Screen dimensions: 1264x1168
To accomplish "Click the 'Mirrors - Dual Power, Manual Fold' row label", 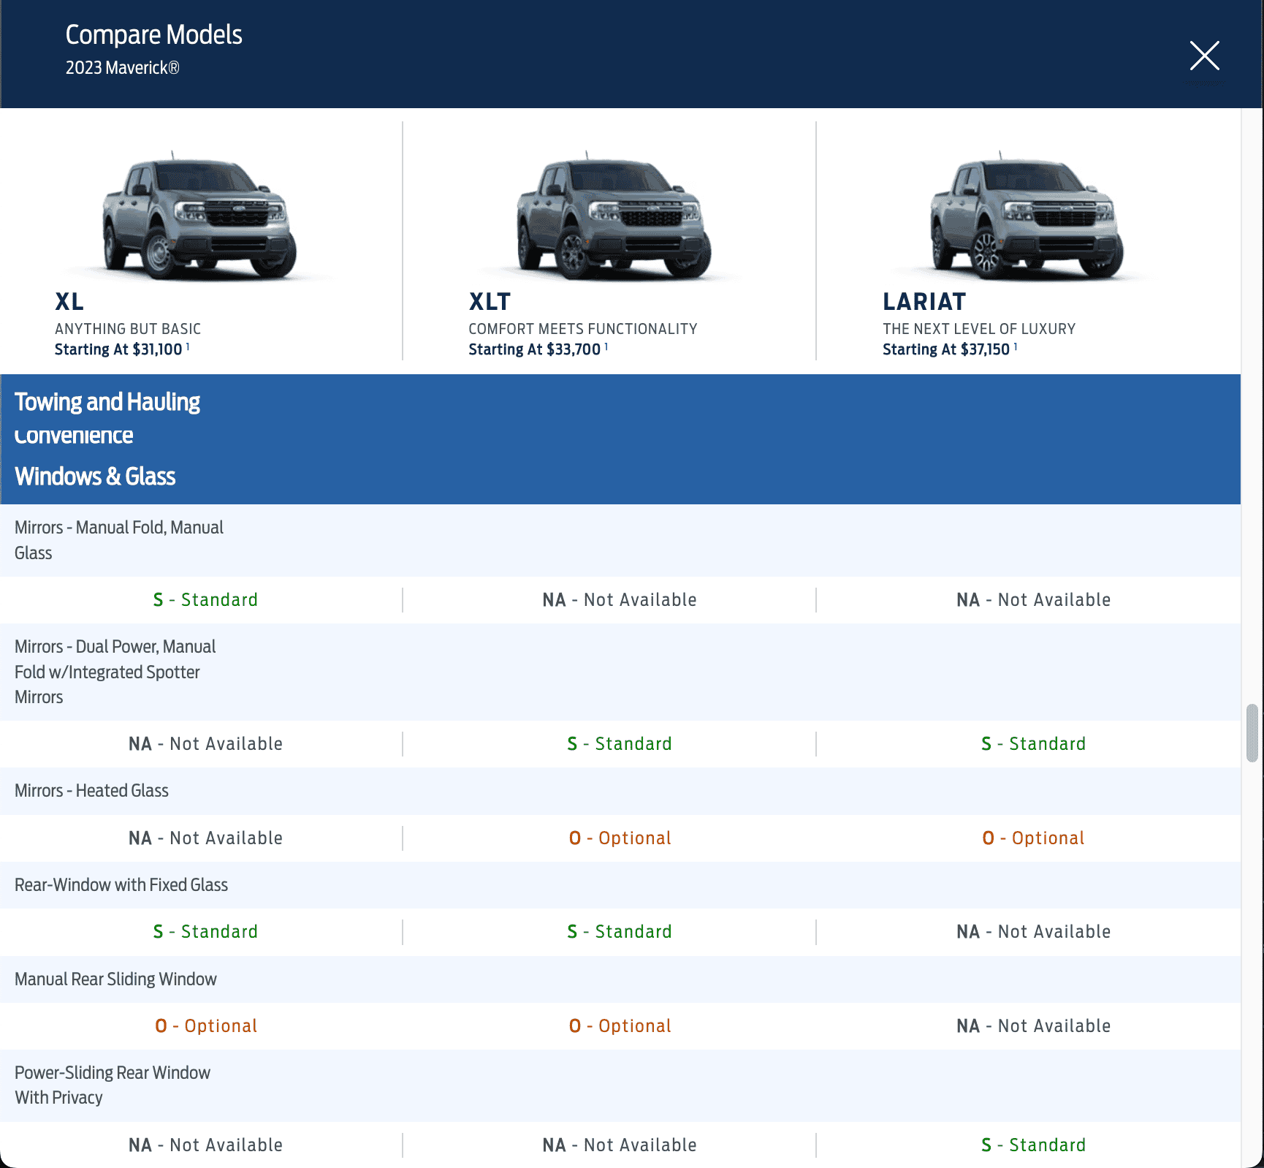I will point(115,672).
